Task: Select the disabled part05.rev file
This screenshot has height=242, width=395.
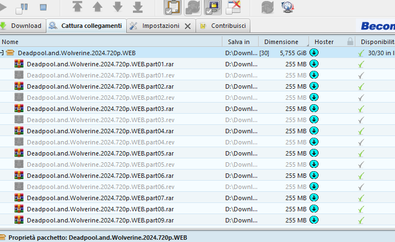Action: [198, 164]
